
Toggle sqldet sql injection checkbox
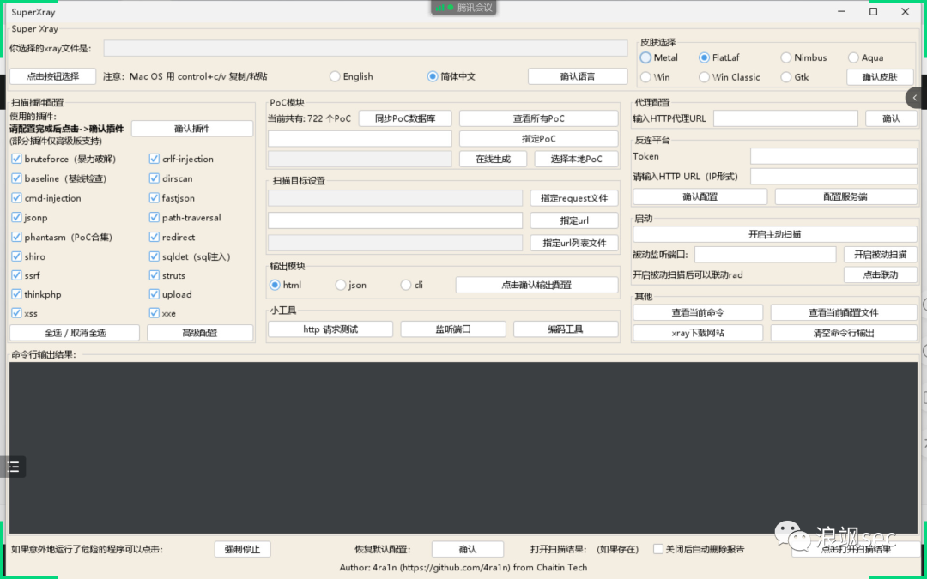pos(154,256)
